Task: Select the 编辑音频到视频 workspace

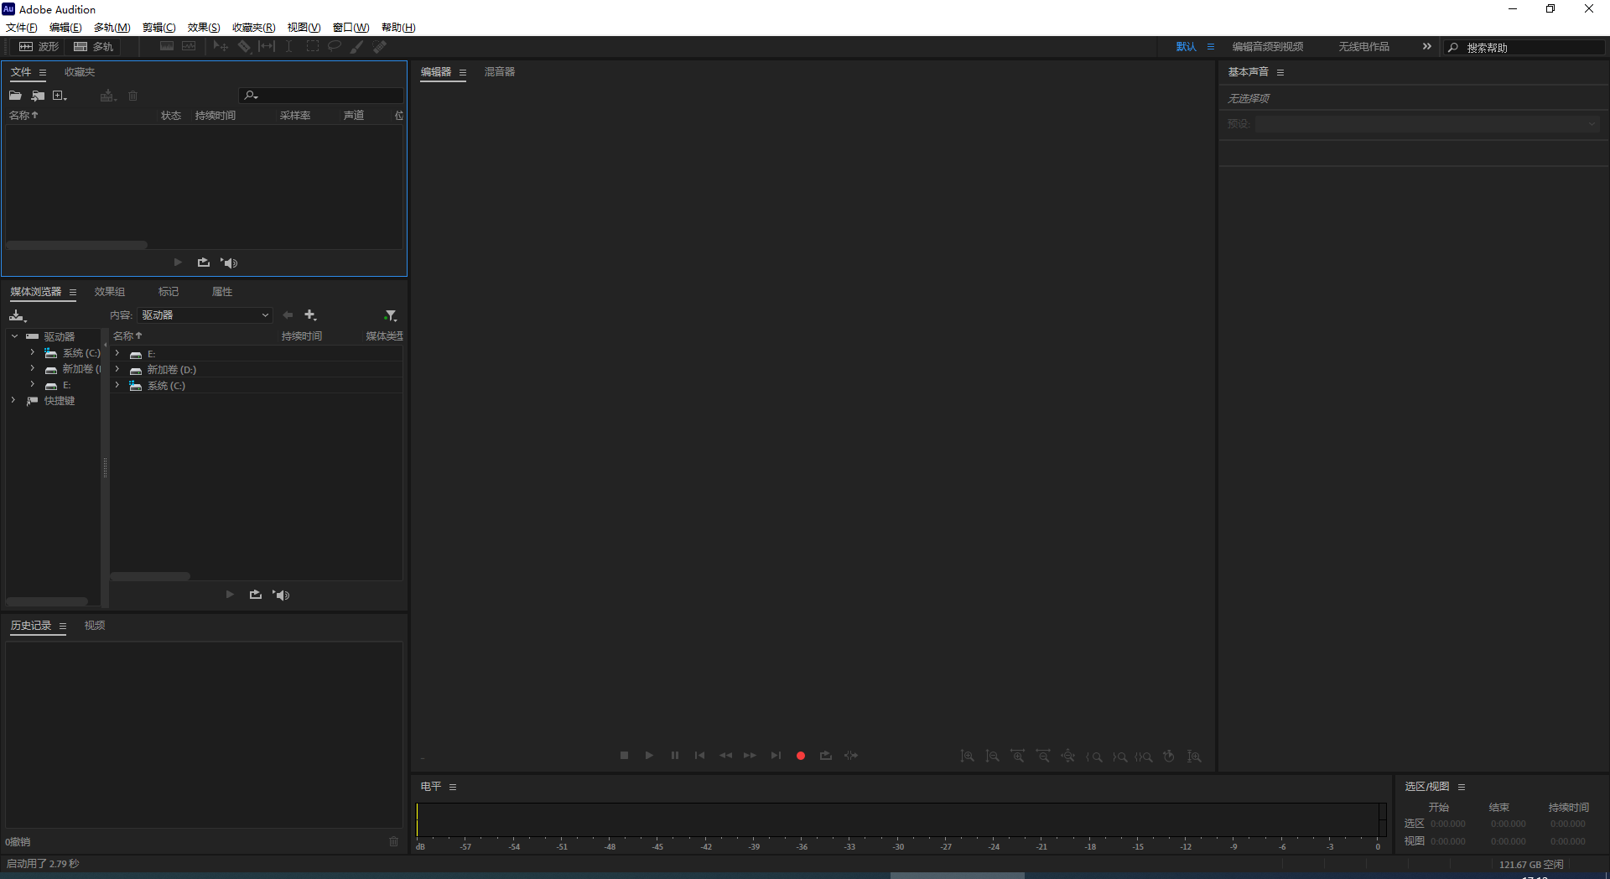Action: point(1267,47)
